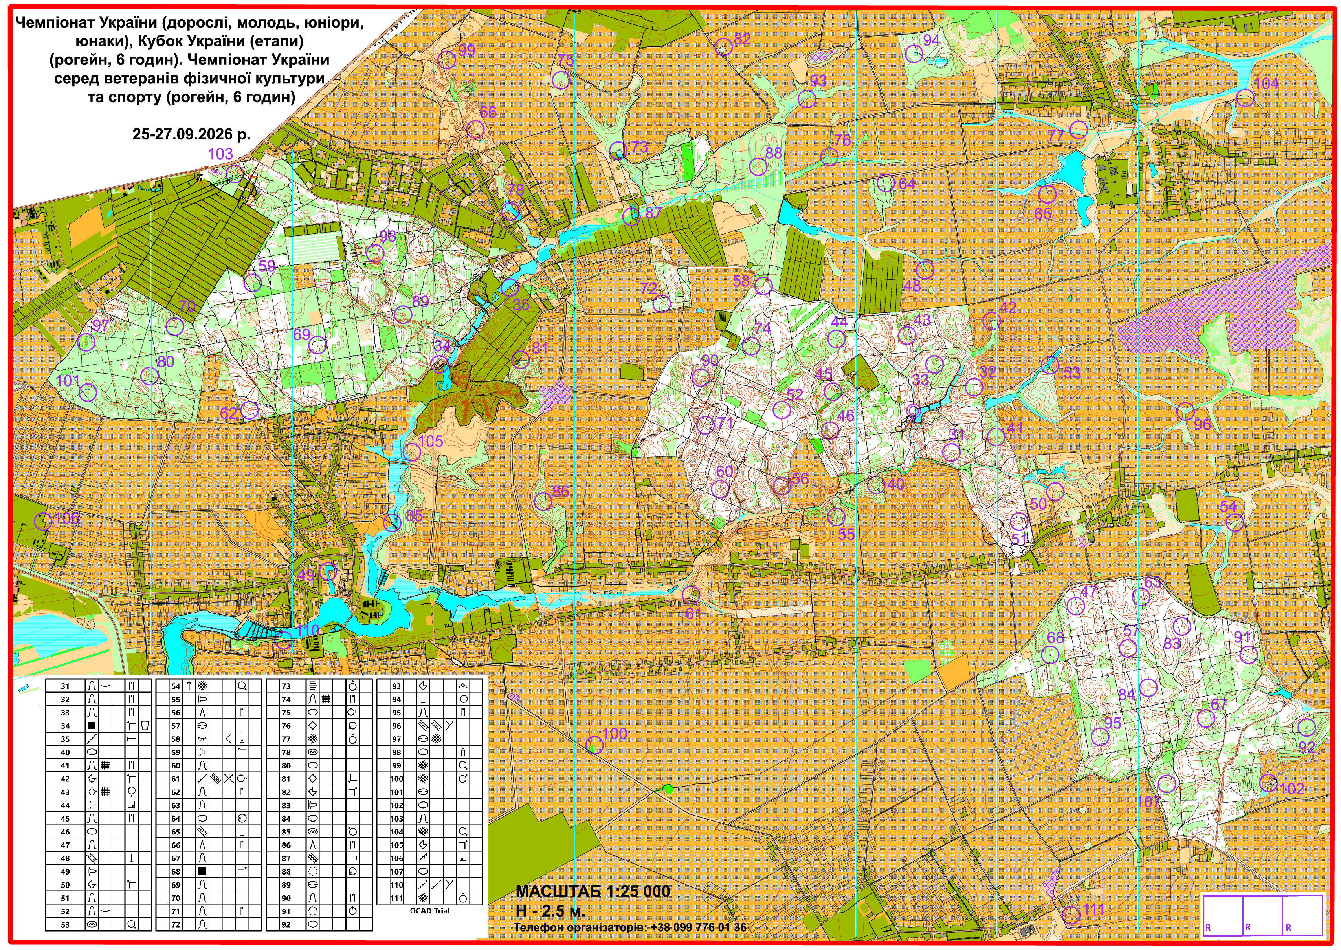The image size is (1341, 950).
Task: Click control circle 92 on the map
Action: 1306,728
